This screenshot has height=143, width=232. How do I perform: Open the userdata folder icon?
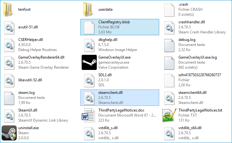[89, 9]
